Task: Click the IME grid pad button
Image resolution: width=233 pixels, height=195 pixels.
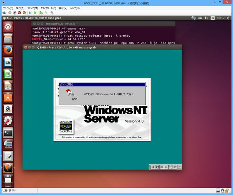Action: (x=171, y=167)
